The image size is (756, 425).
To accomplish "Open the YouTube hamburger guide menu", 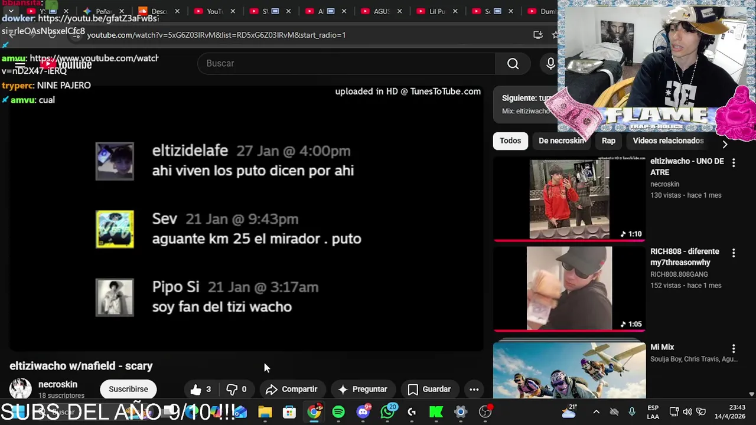I will (19, 64).
